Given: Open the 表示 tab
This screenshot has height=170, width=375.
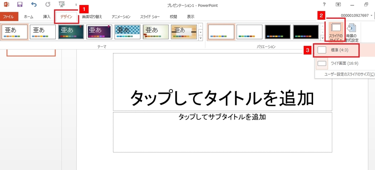Looking at the screenshot, I should 191,17.
